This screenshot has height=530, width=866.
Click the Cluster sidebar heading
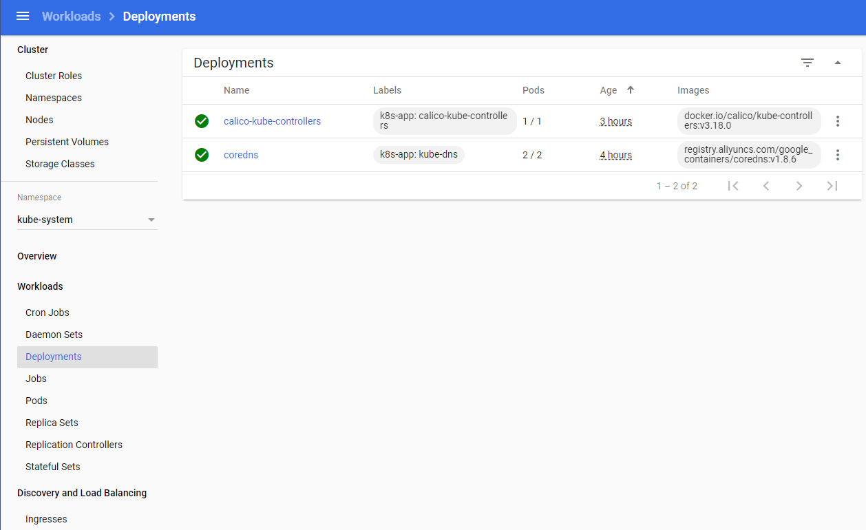point(32,50)
